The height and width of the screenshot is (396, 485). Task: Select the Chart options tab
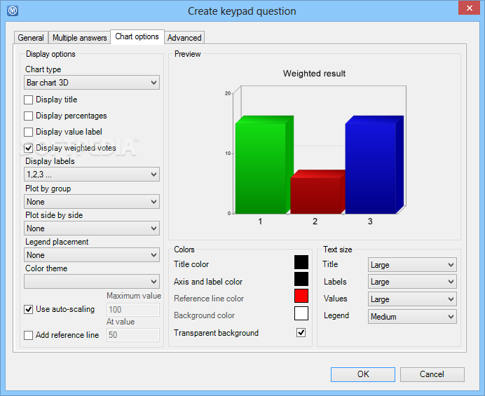click(x=137, y=36)
